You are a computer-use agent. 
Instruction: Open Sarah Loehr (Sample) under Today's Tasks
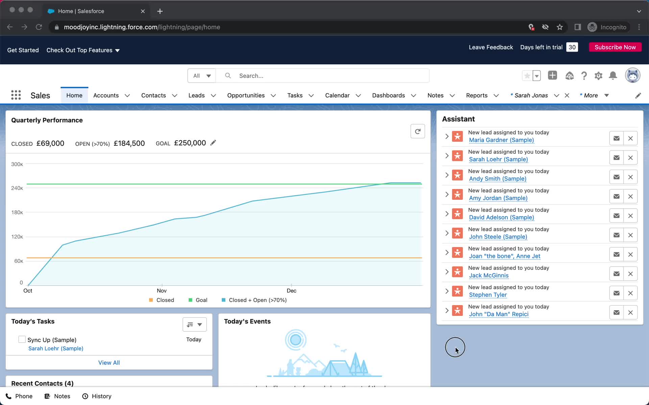56,348
